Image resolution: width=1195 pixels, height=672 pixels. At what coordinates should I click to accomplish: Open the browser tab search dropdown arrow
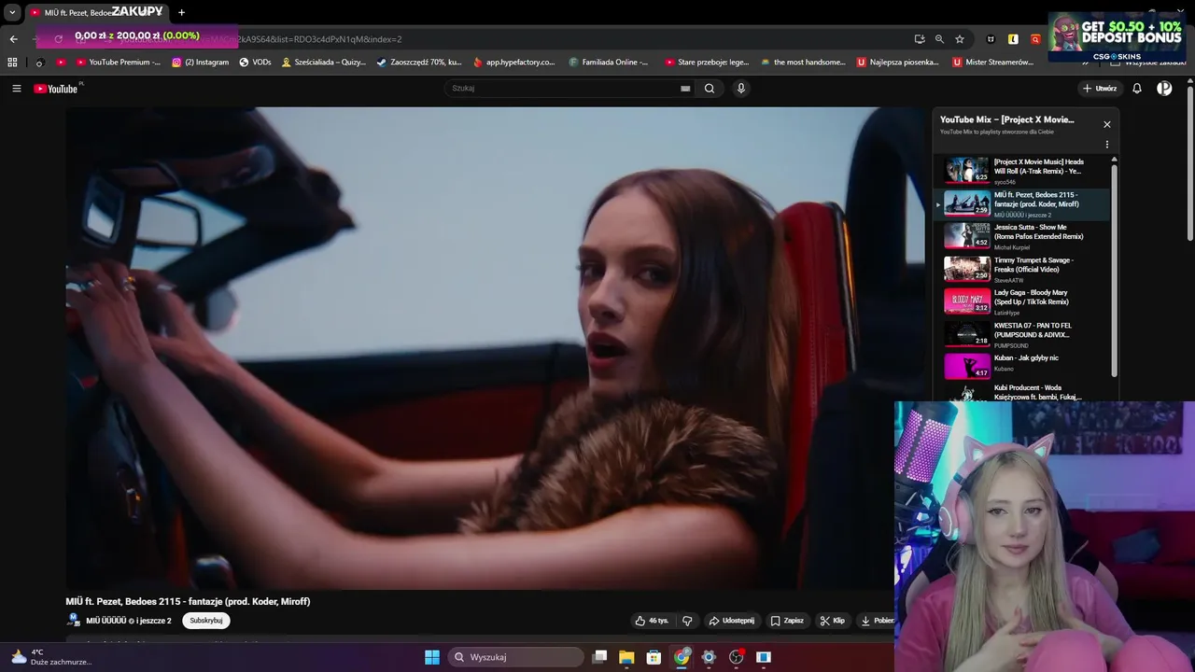coord(12,12)
